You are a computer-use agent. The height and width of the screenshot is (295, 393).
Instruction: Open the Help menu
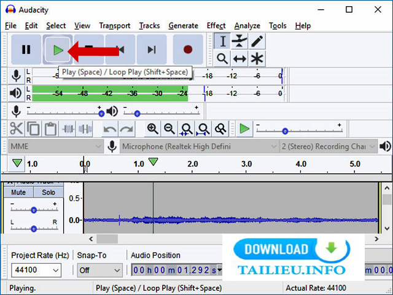303,26
